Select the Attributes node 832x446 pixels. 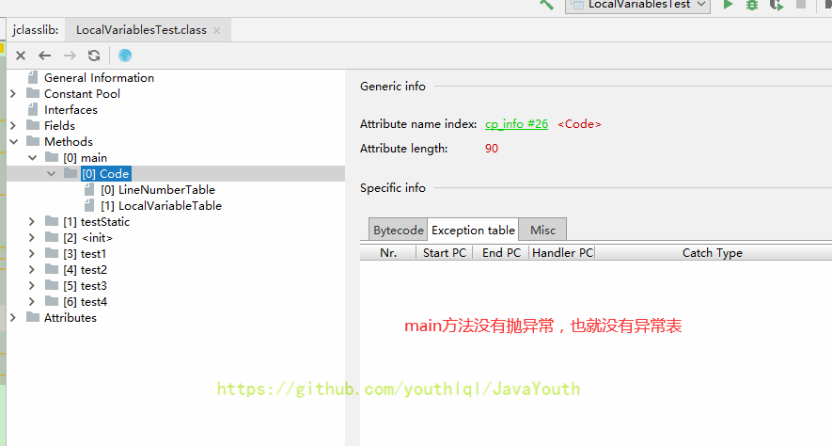tap(71, 317)
